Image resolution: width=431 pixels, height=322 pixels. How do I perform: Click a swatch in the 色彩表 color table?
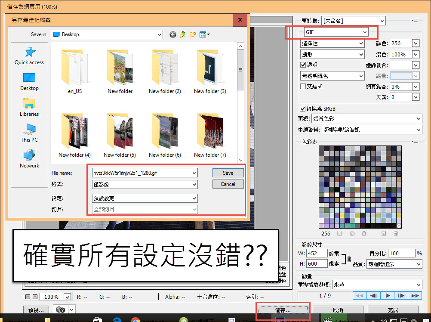pyautogui.click(x=360, y=187)
